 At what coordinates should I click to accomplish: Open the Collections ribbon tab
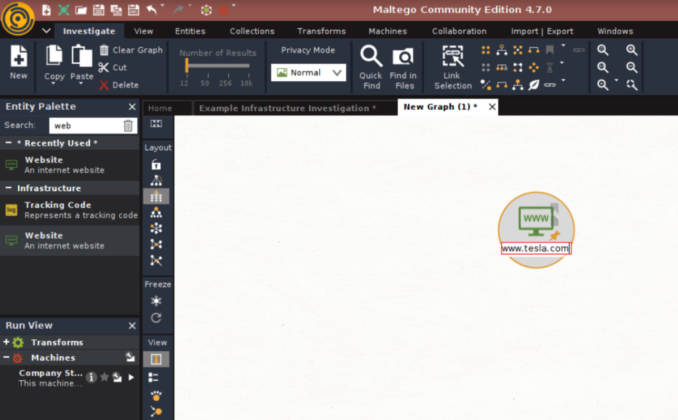point(252,31)
